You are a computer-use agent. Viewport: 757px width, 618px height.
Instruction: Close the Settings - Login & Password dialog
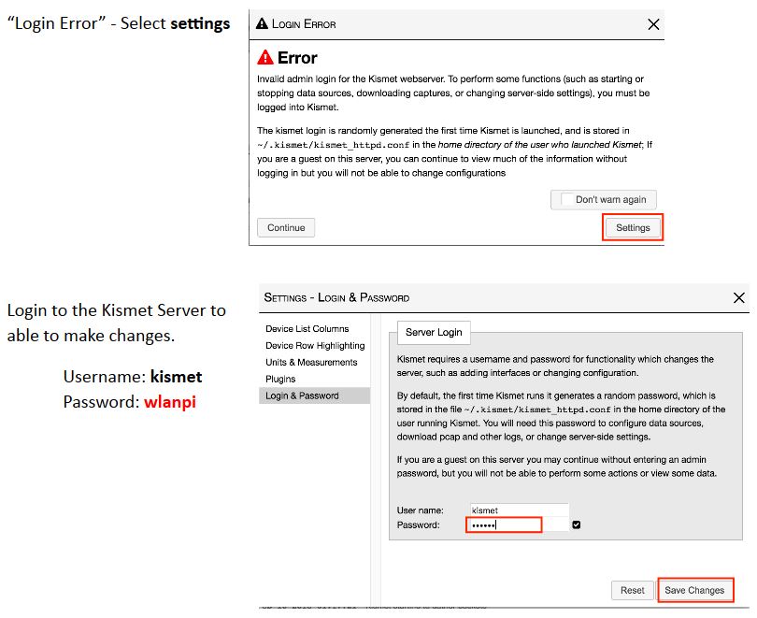(738, 297)
